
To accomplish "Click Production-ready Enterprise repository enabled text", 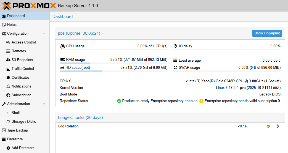I will click(160, 101).
